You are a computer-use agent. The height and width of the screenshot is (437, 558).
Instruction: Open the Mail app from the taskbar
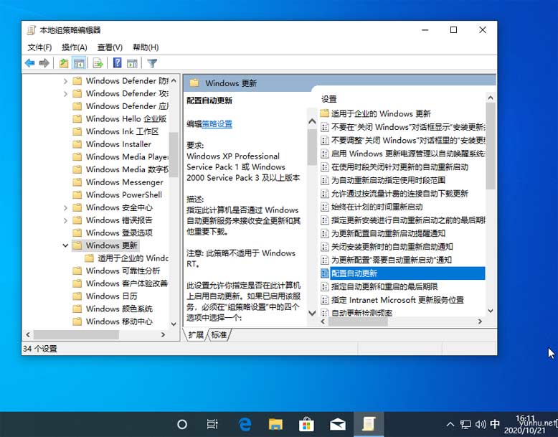[x=337, y=424]
